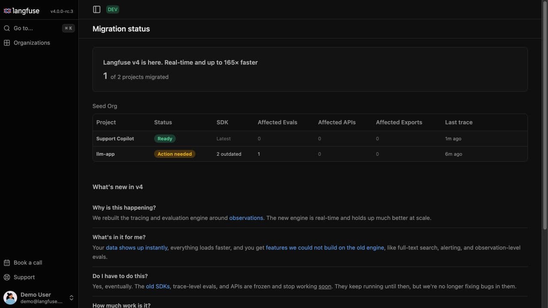Screen dimensions: 548x308
Task: Open features we could not build link
Action: click(x=325, y=248)
